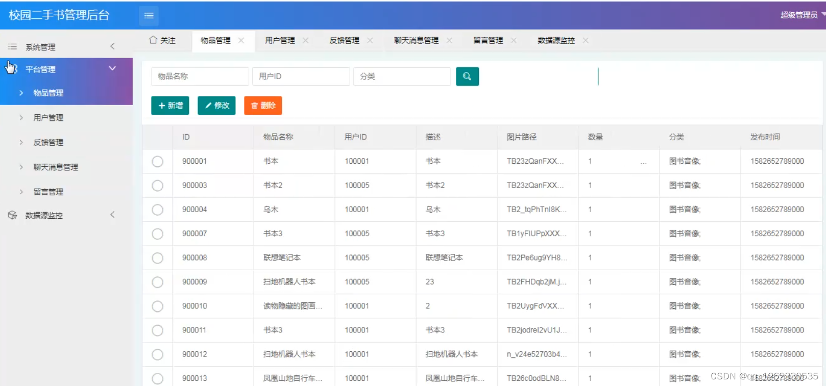The width and height of the screenshot is (826, 386).
Task: Close the 物品管理 tab
Action: [241, 40]
